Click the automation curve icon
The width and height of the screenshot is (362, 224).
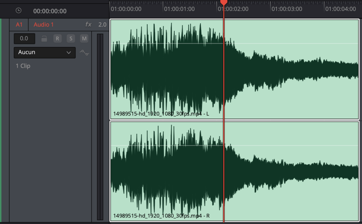tap(84, 53)
